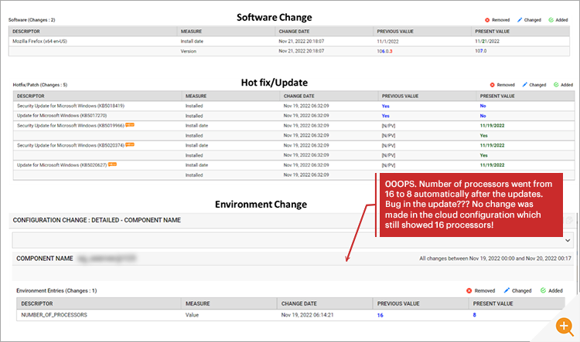The image size is (580, 342).
Task: Click the Removed icon in Software legend
Action: click(x=487, y=20)
